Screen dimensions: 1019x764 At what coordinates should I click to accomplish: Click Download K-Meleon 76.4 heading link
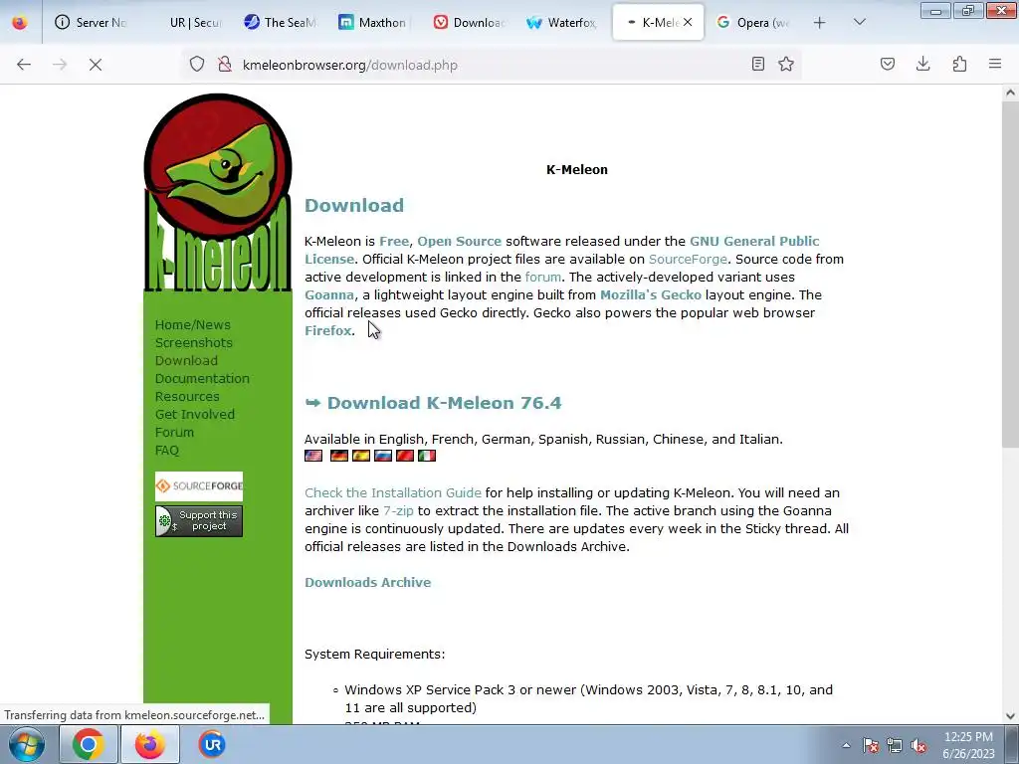(444, 403)
